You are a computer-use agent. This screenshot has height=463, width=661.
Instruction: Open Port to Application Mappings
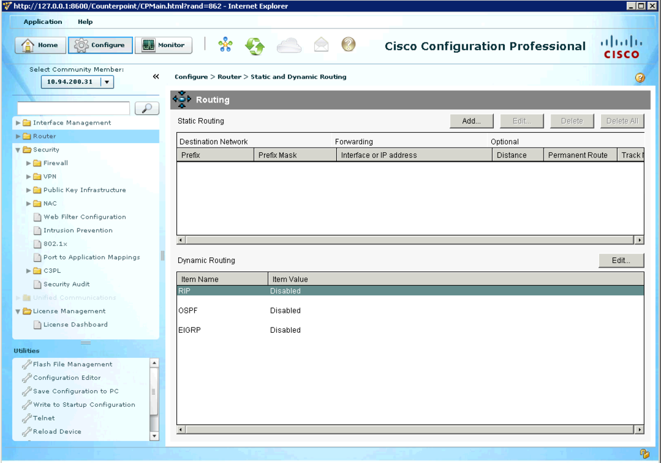[92, 257]
